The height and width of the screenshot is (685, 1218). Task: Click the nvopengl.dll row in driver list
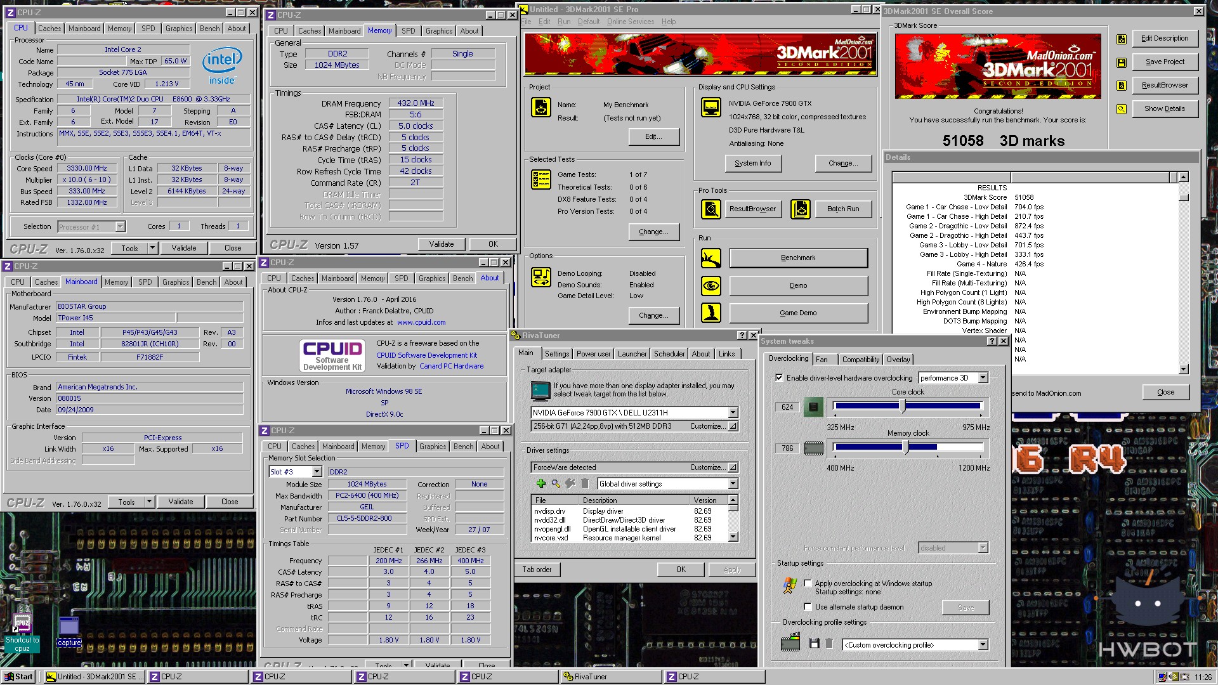click(x=630, y=528)
